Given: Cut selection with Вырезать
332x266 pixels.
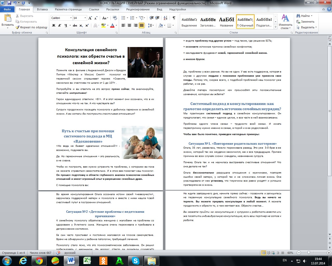Looking at the screenshot, I should (24, 16).
